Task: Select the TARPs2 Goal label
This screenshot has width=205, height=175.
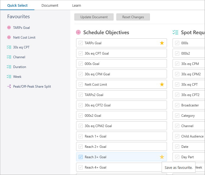Action: coord(94,95)
